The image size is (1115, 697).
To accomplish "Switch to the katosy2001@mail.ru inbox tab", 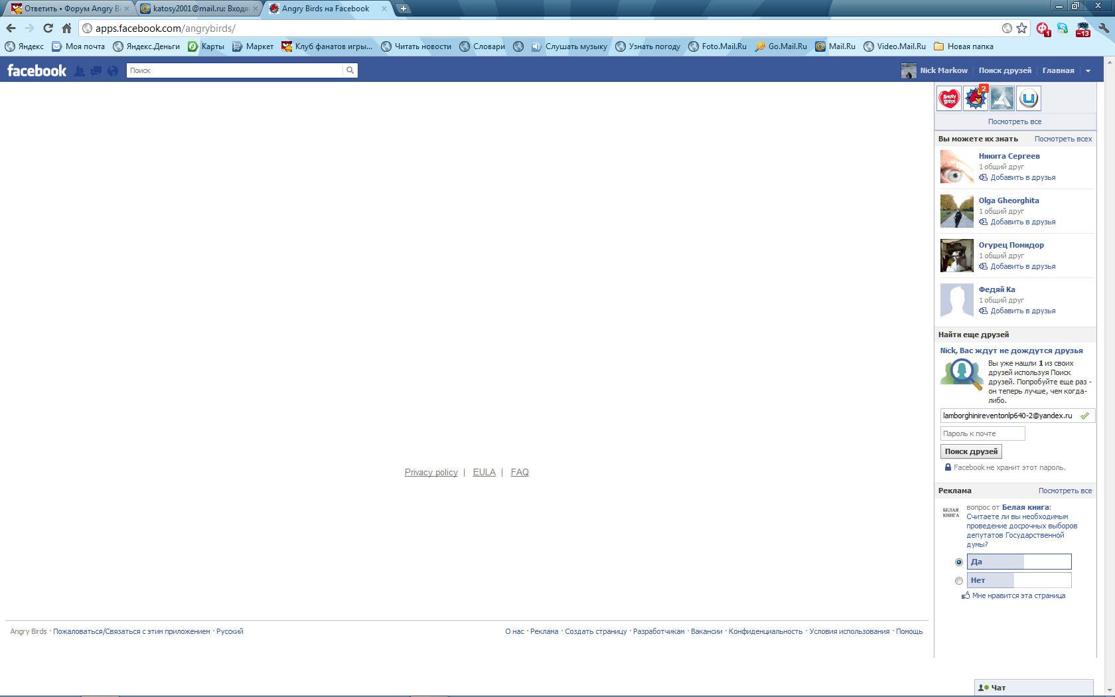I will [x=199, y=9].
